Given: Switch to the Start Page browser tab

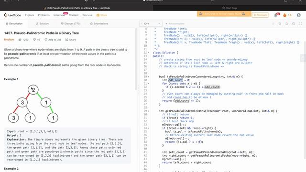Looking at the screenshot, I should point(229,8).
